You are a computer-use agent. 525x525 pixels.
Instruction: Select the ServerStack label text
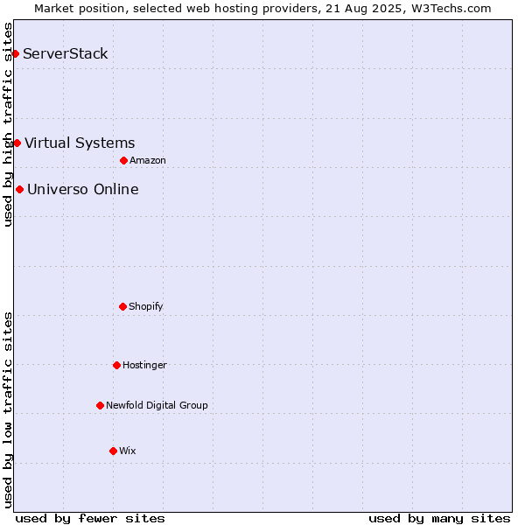coord(66,53)
